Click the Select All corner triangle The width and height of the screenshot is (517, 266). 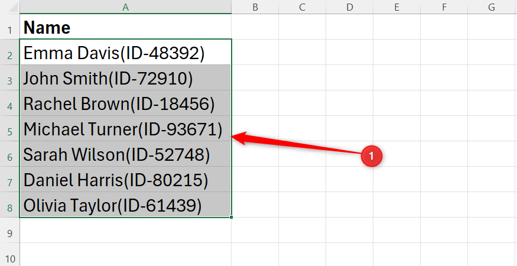tap(13, 8)
